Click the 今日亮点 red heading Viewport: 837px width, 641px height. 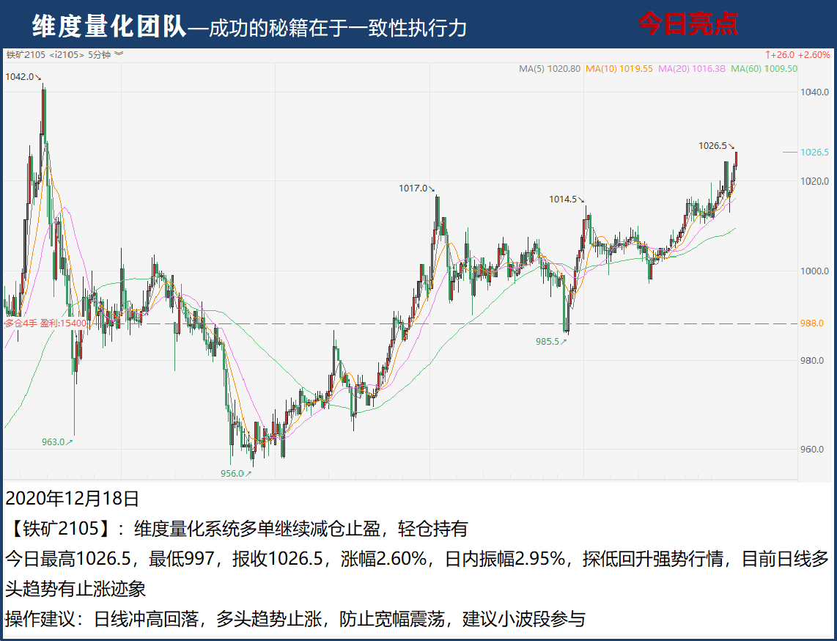coord(687,24)
